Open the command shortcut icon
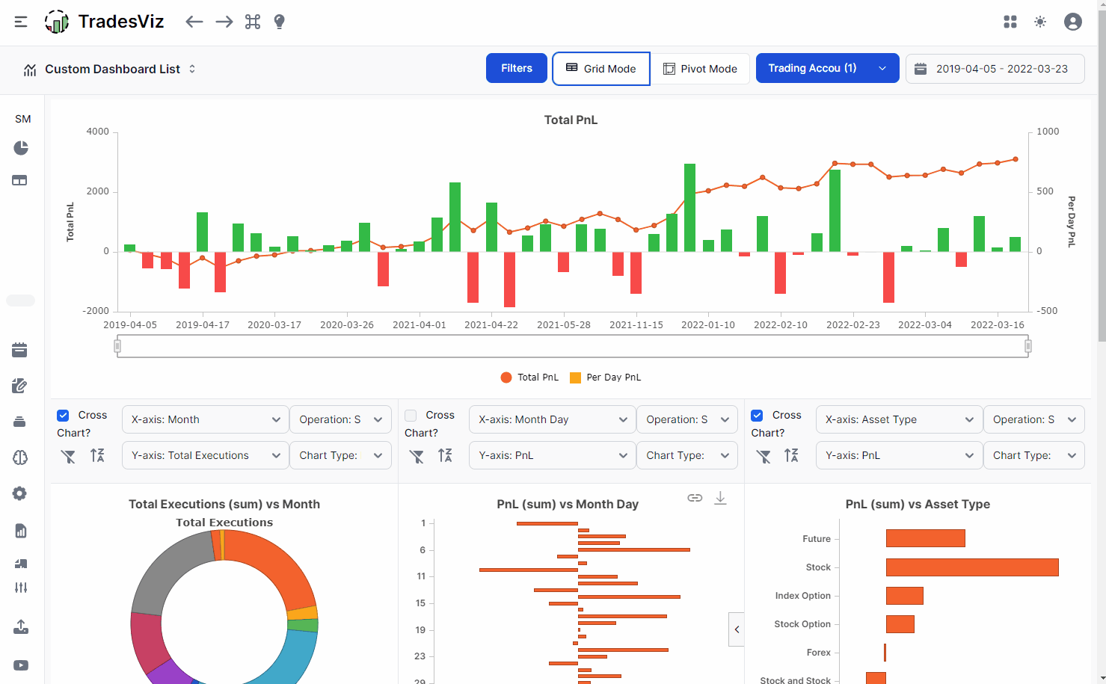 [253, 22]
